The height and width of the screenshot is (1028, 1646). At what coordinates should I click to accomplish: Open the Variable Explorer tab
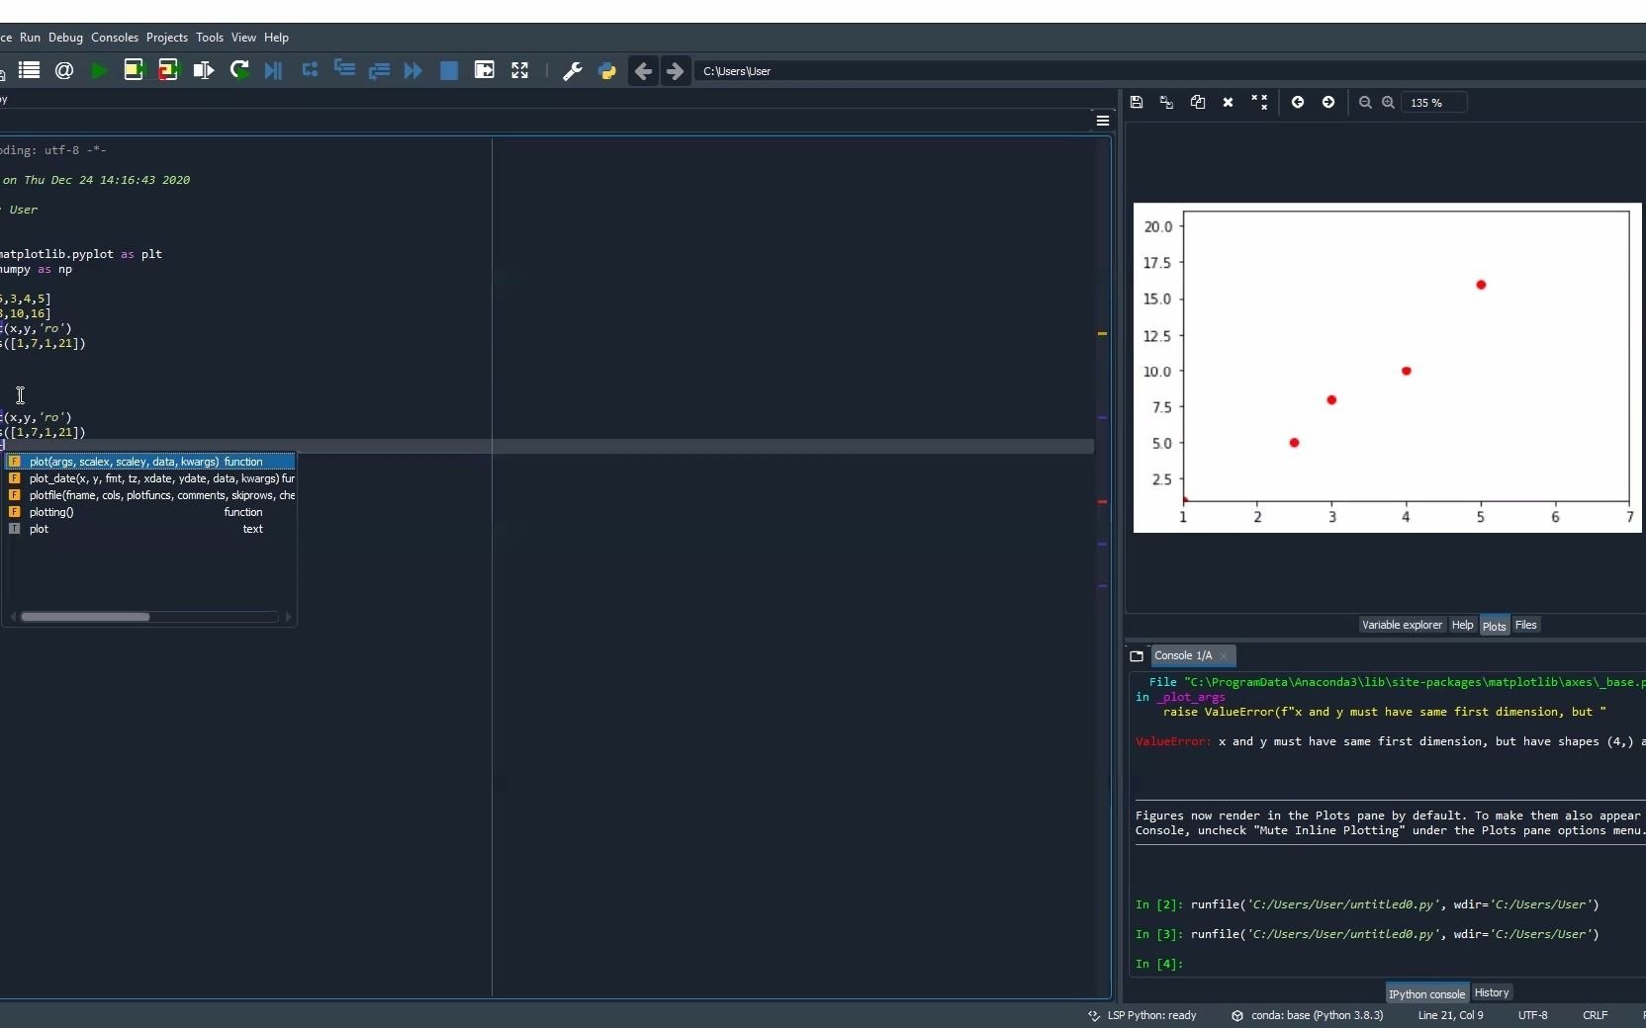[1403, 625]
